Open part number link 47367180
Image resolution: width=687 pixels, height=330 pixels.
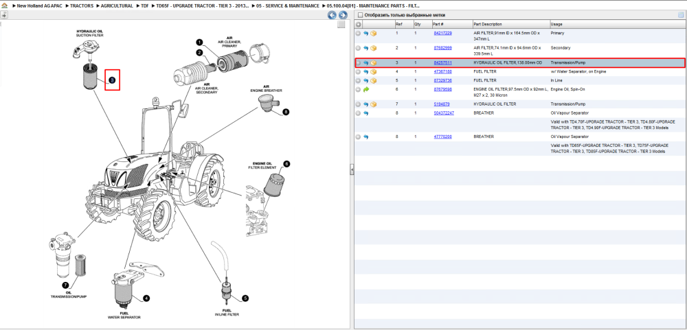tap(442, 71)
